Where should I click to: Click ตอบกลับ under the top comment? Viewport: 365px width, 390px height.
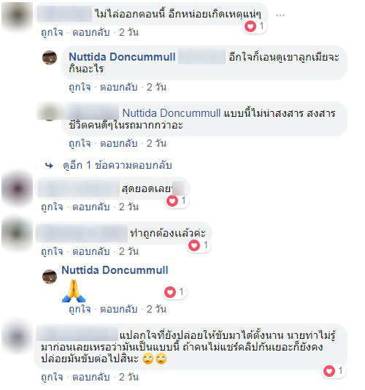coord(91,33)
